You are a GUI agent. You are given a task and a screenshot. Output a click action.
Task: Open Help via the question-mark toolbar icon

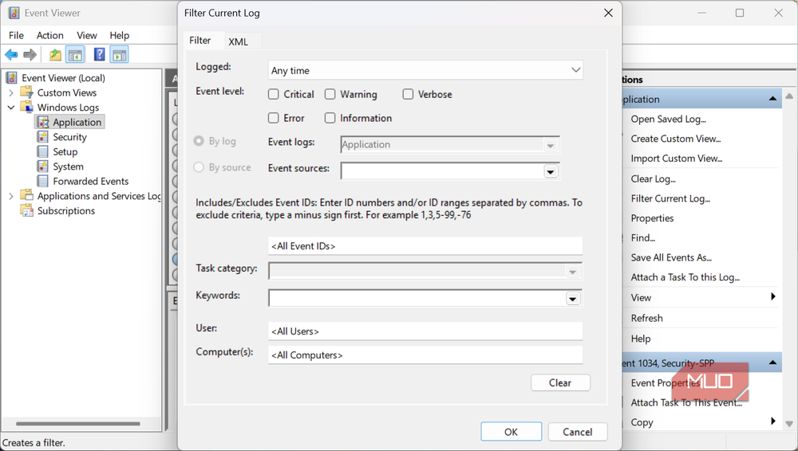point(99,54)
